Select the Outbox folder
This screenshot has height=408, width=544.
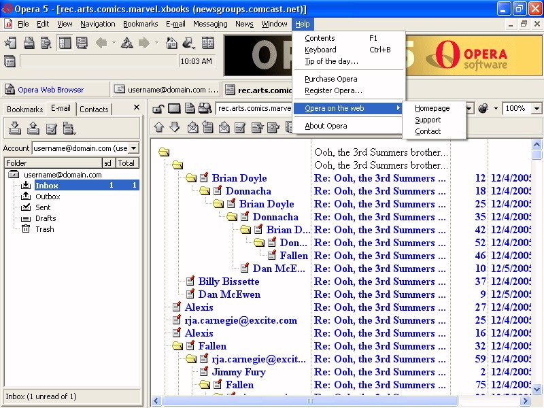(48, 197)
